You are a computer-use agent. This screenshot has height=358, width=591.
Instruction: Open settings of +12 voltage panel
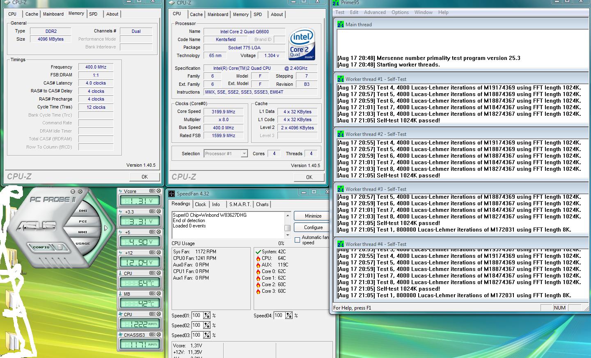pos(152,252)
